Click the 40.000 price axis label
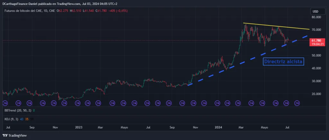 pos(316,68)
